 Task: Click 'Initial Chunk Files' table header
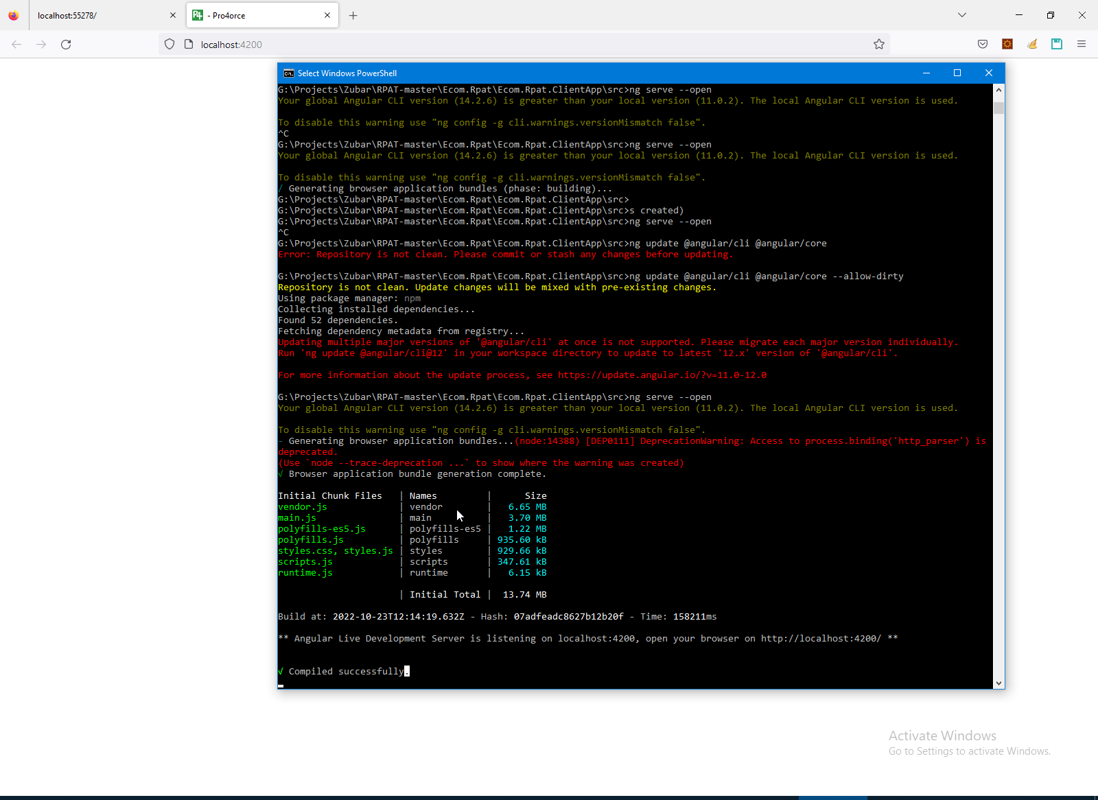pyautogui.click(x=330, y=496)
